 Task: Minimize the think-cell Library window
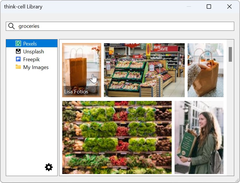[189, 7]
